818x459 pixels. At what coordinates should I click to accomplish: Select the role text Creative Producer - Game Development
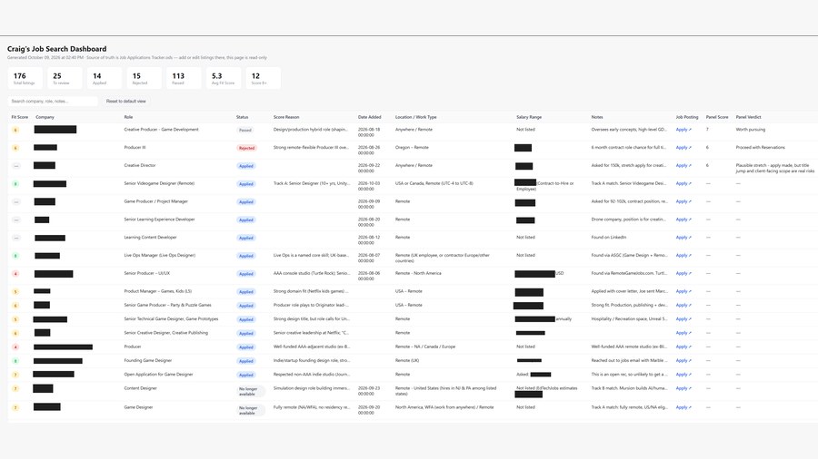[x=161, y=130]
